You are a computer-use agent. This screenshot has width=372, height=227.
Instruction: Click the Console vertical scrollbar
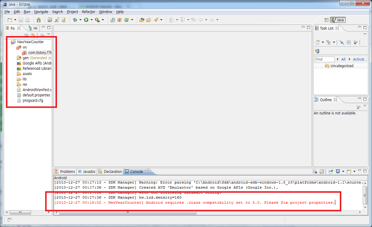[365, 195]
